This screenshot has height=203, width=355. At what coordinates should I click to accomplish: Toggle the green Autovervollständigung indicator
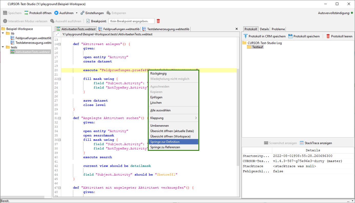coord(352,13)
